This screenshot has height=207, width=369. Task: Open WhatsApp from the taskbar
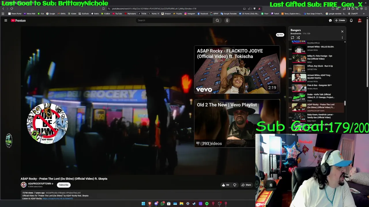tap(163, 204)
